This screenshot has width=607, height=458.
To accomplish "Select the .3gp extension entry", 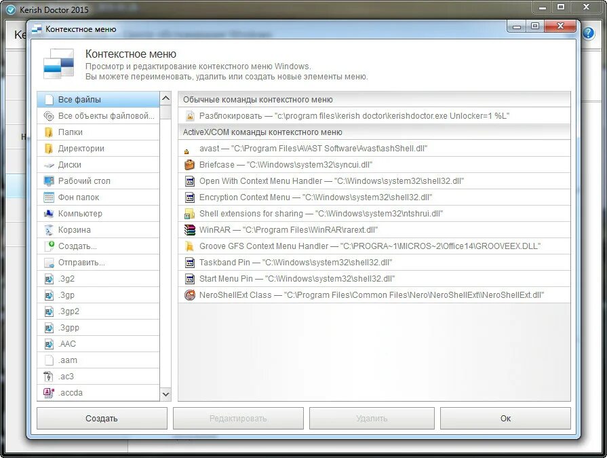I will pos(98,295).
